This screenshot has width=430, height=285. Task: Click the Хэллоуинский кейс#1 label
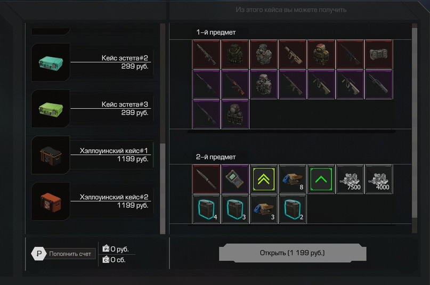tap(114, 150)
